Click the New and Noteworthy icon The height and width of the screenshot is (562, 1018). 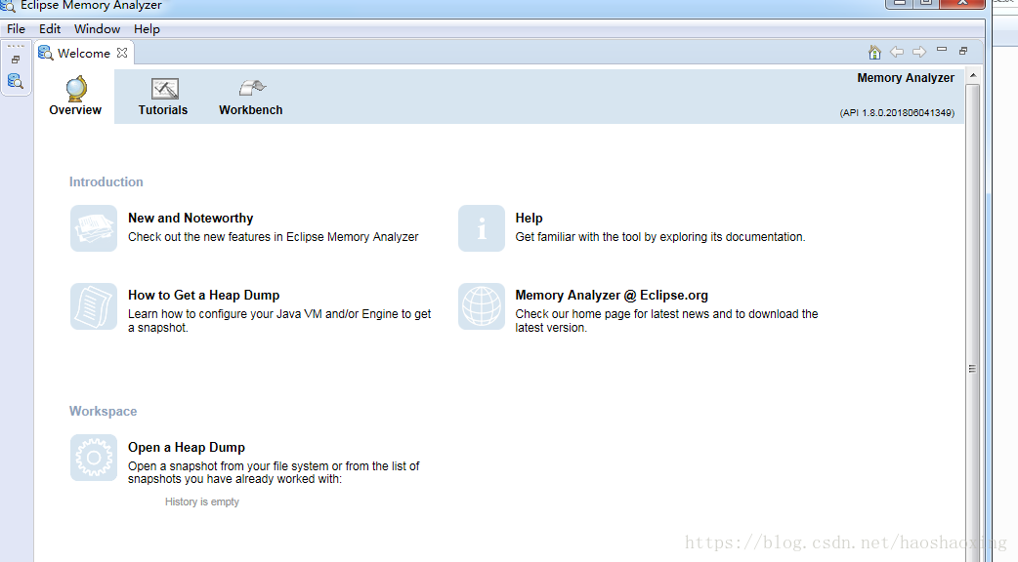(94, 228)
